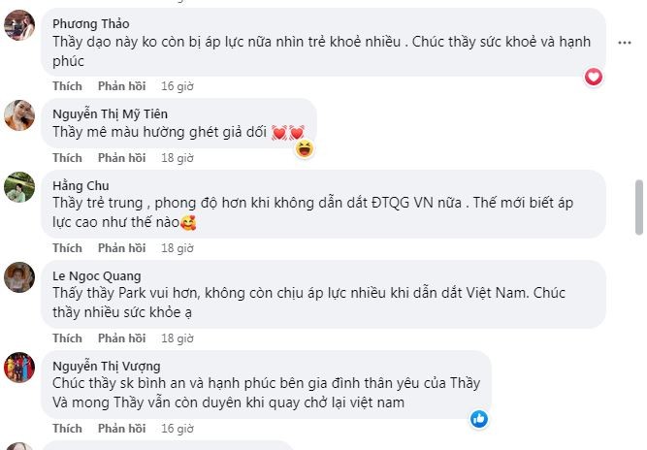This screenshot has height=450, width=647.
Task: Open the Le Ngoc Quang name link
Action: [x=96, y=275]
